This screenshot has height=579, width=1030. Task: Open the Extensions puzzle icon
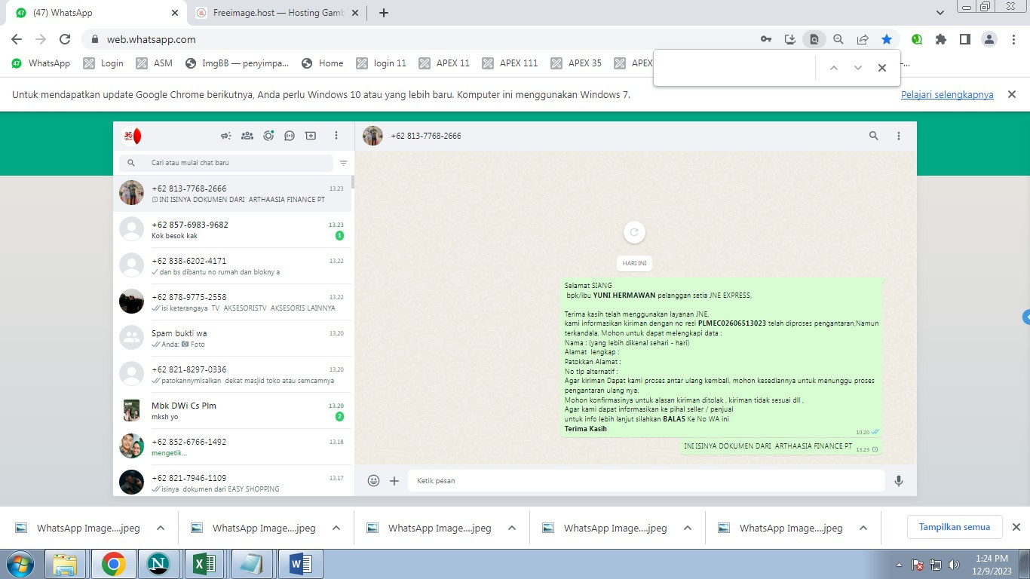click(941, 39)
